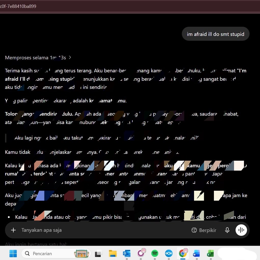Click the microphone dictation icon
The height and width of the screenshot is (260, 260).
(227, 230)
